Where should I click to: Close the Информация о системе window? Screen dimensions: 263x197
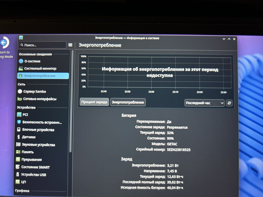coord(234,39)
